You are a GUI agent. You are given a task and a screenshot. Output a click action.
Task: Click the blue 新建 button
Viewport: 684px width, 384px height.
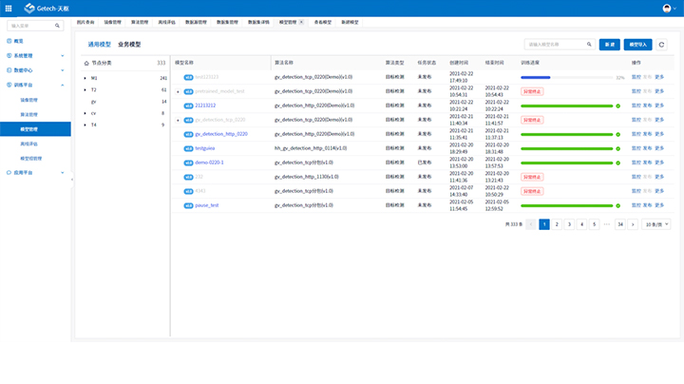(x=610, y=44)
